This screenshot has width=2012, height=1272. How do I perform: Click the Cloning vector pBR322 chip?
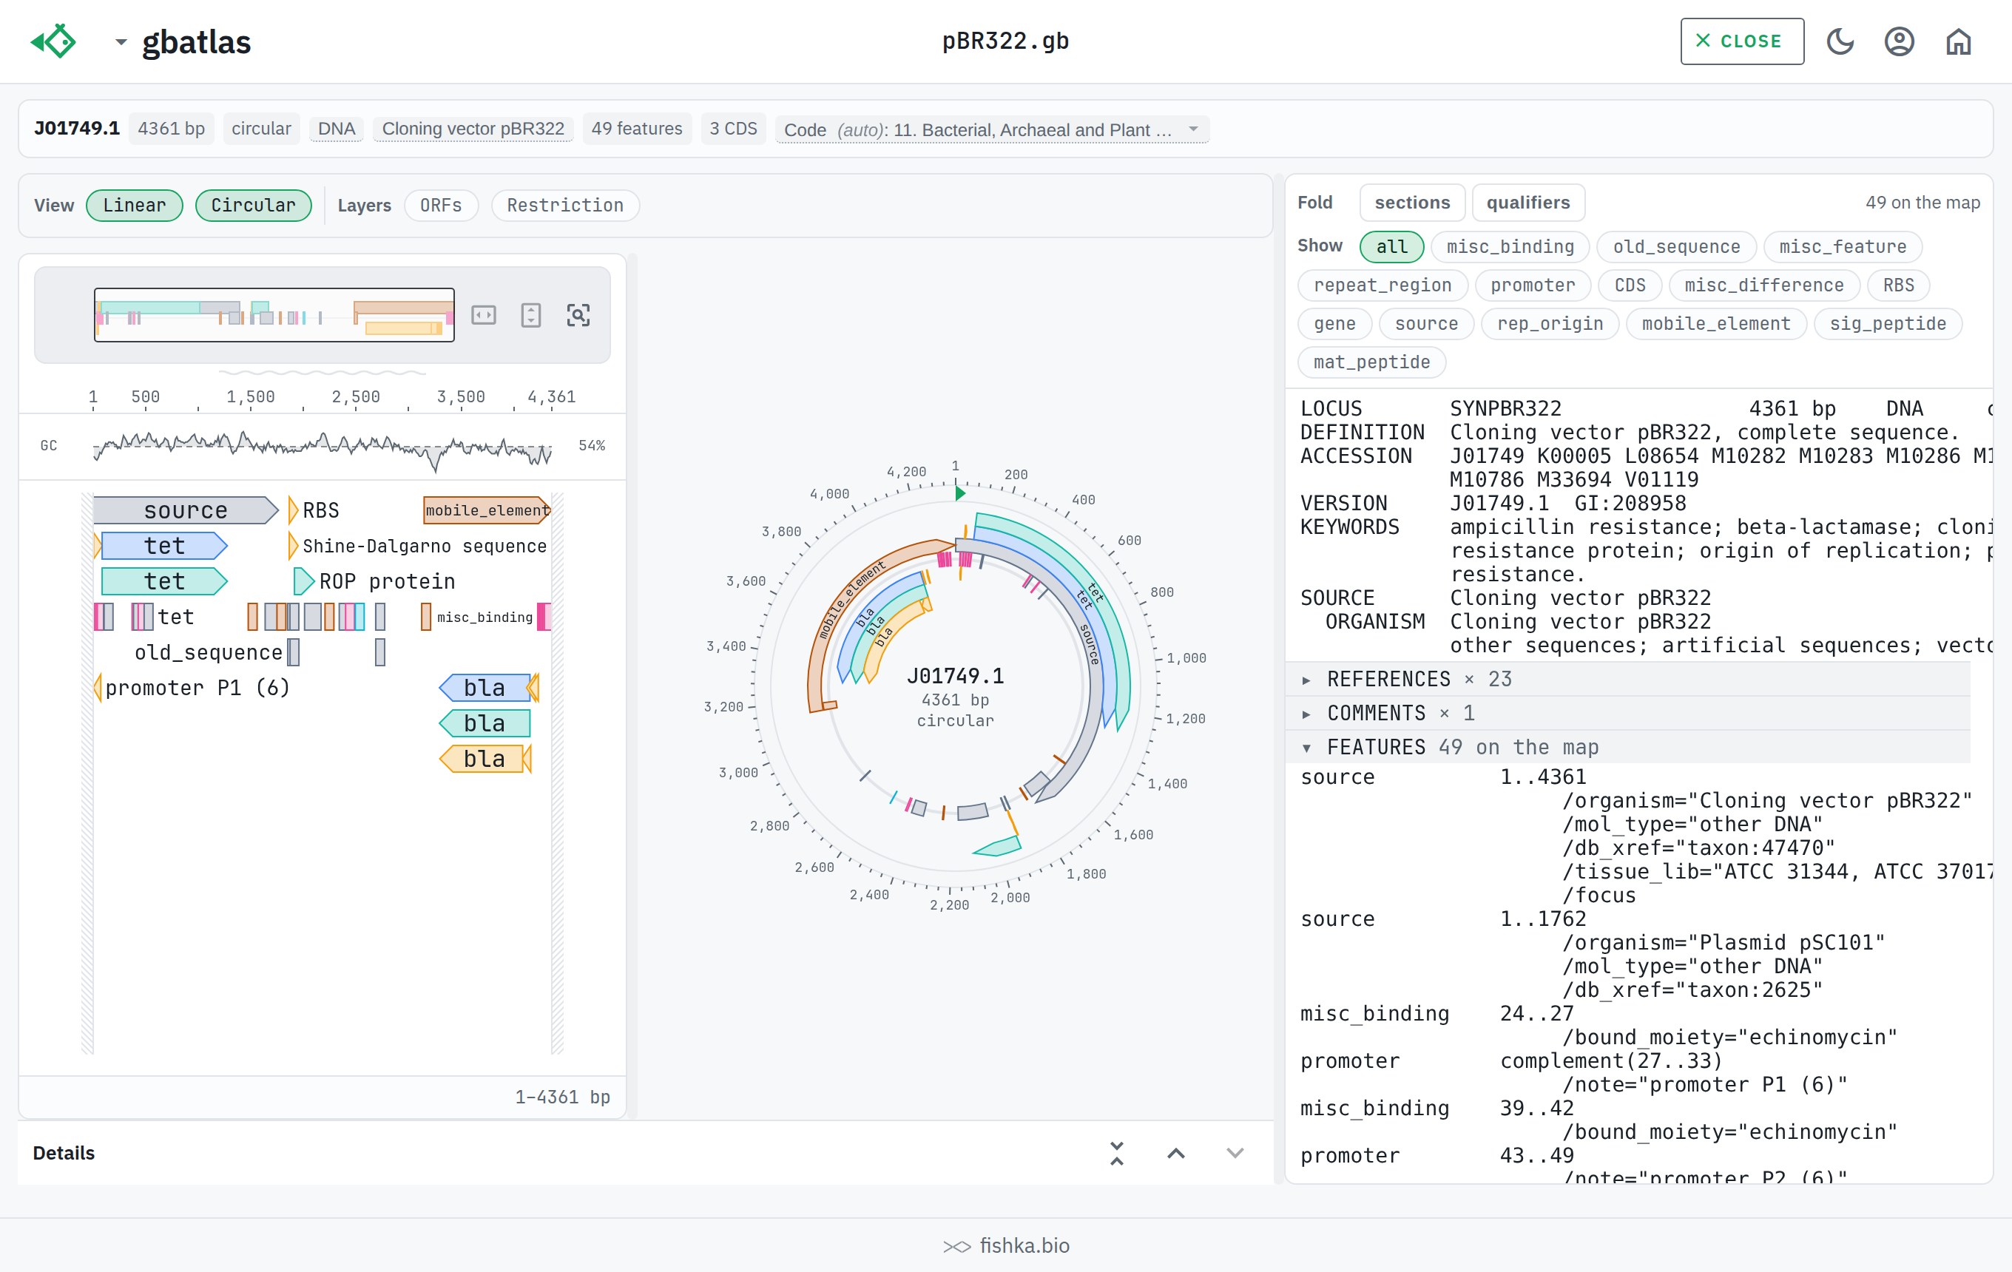[x=473, y=129]
